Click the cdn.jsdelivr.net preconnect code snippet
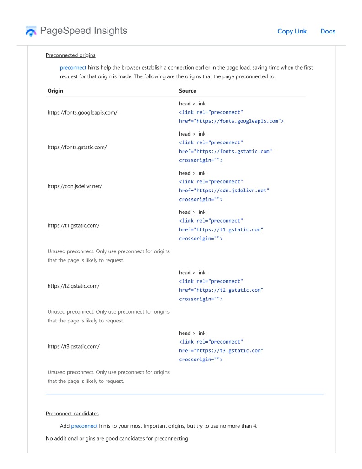This screenshot has height=469, width=362. coord(224,191)
